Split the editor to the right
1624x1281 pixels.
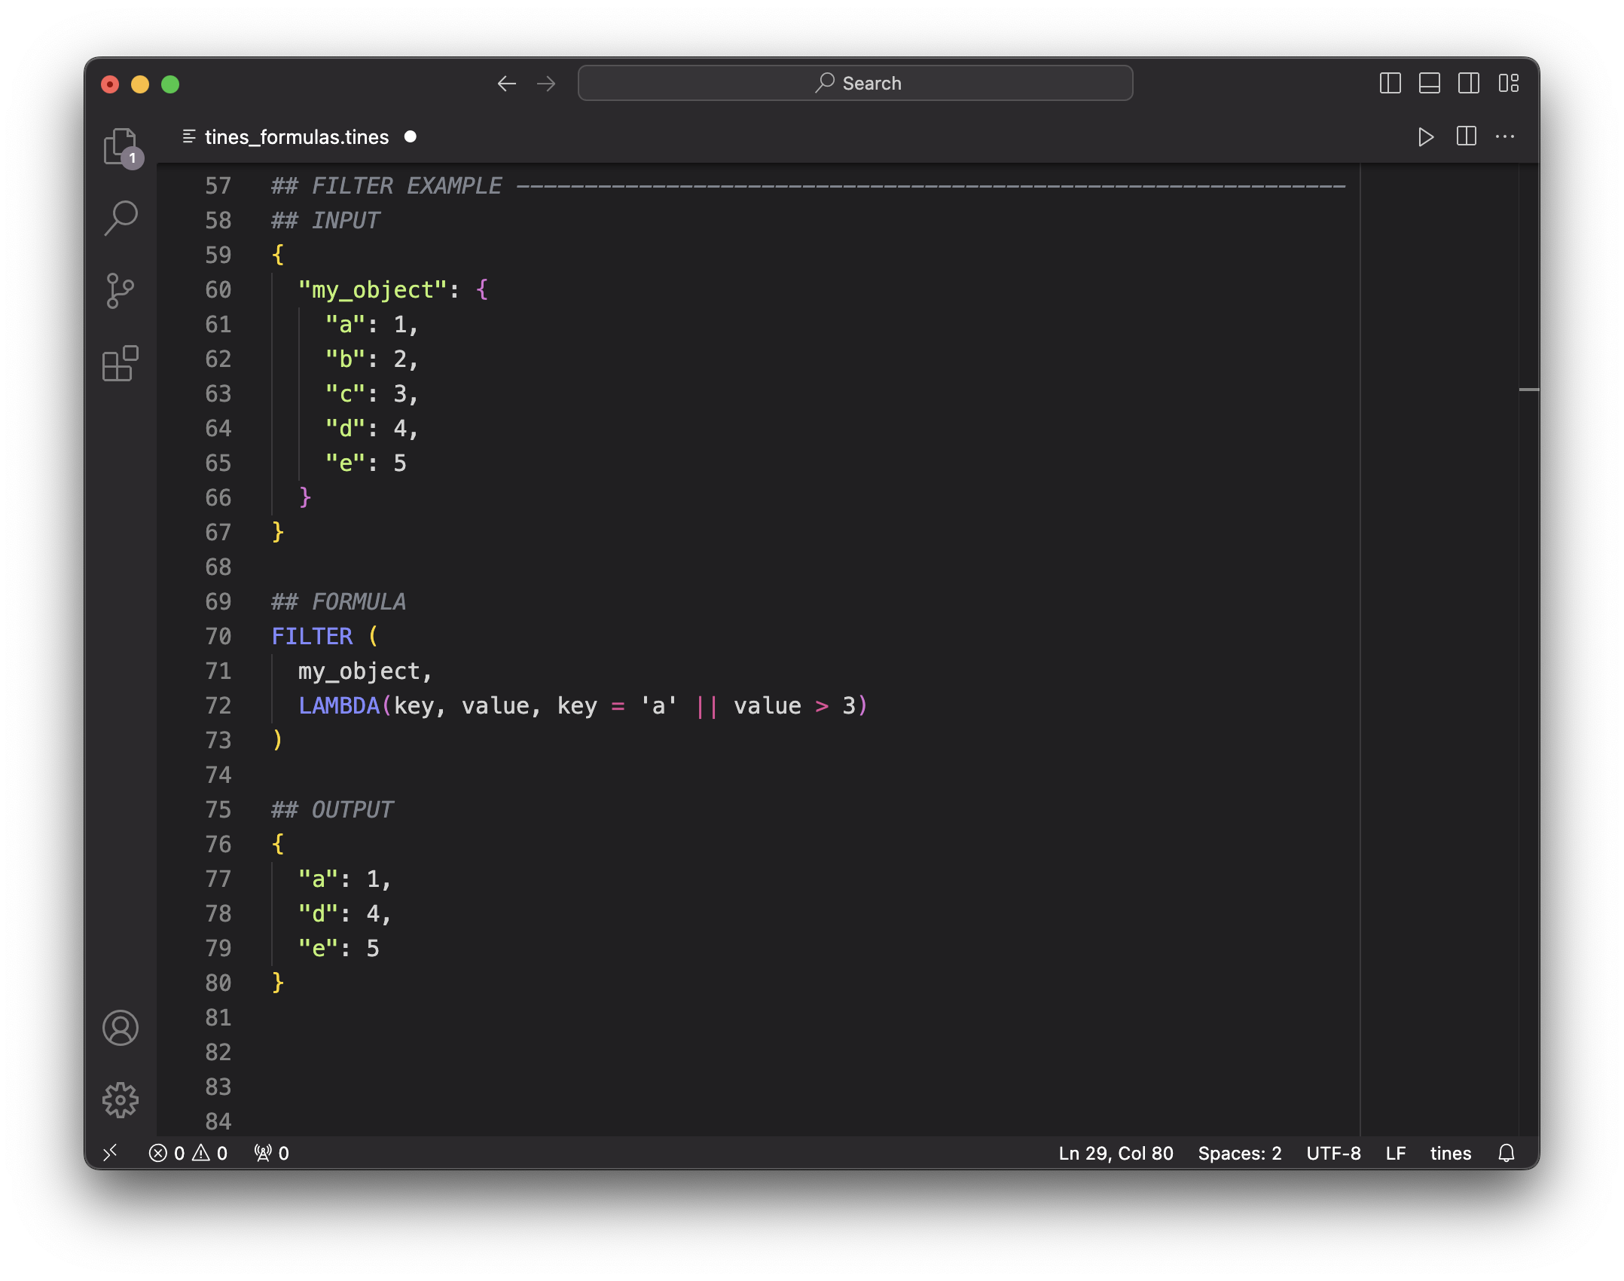pos(1466,136)
